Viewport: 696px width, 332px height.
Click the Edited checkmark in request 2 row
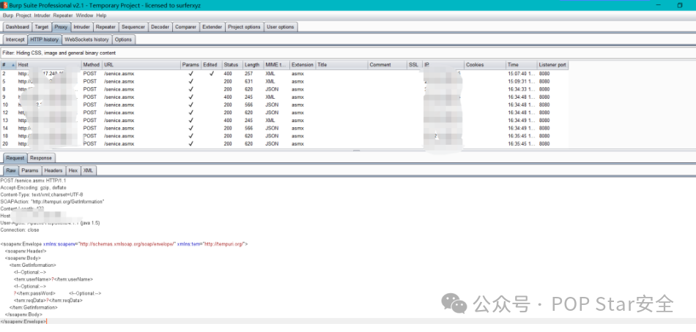tap(211, 73)
